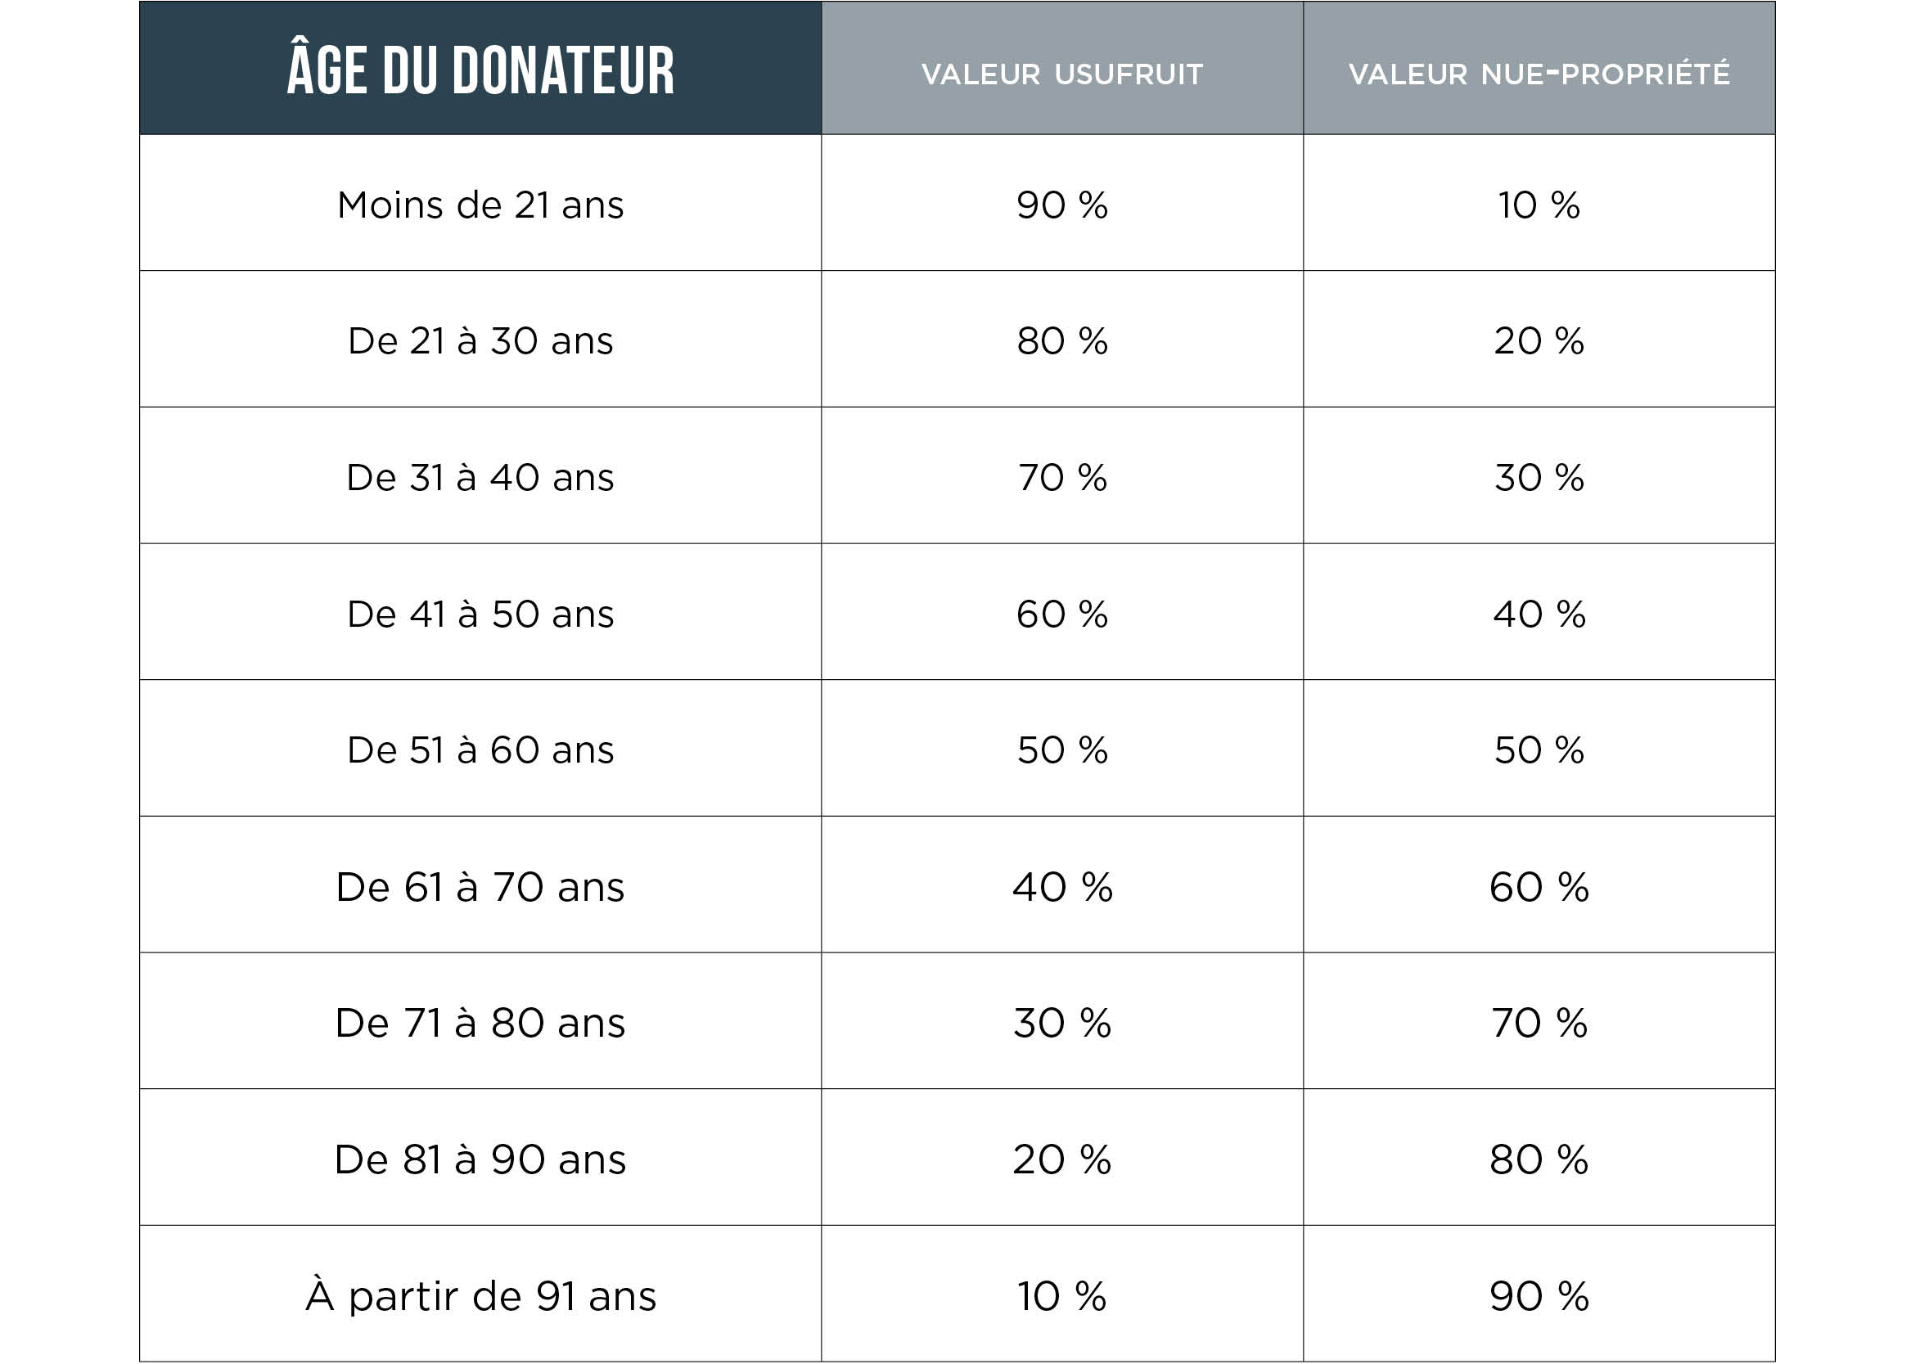Image resolution: width=1915 pixels, height=1364 pixels.
Task: Select the De 21 à 30 ans cell
Action: coord(480,340)
